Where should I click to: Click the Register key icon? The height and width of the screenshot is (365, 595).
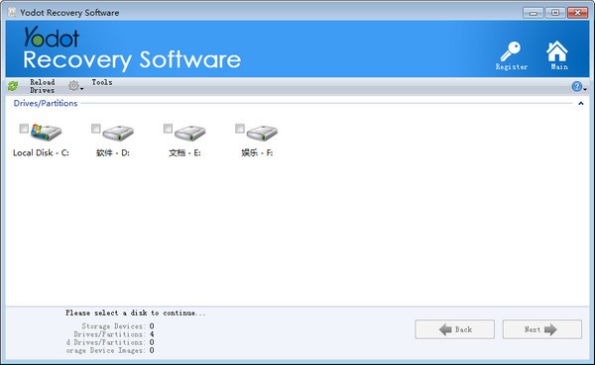tap(511, 51)
